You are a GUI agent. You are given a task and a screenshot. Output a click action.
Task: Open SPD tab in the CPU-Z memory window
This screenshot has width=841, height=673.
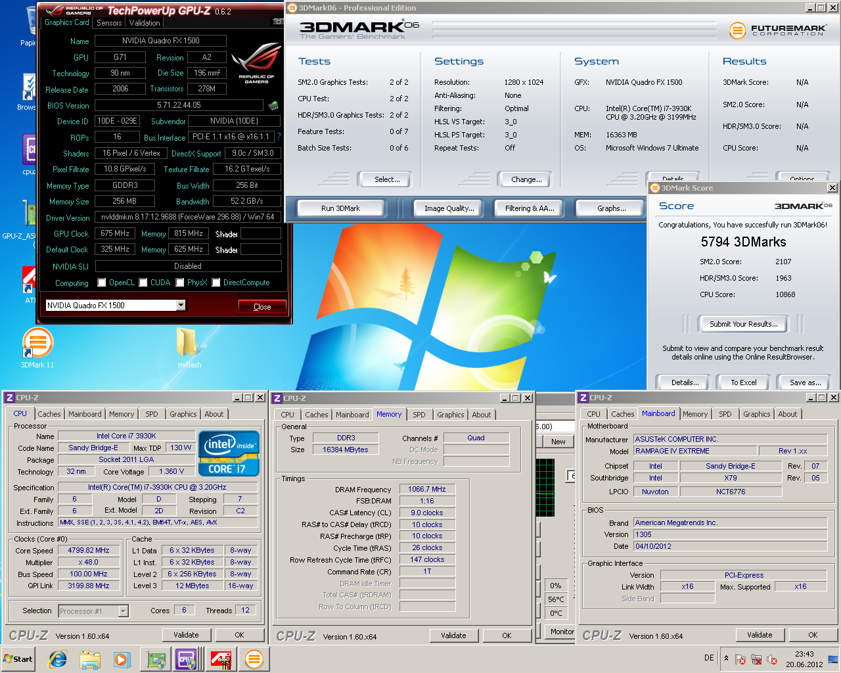(x=419, y=415)
